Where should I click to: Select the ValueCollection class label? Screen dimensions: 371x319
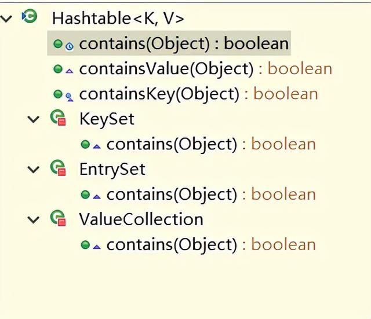point(141,219)
